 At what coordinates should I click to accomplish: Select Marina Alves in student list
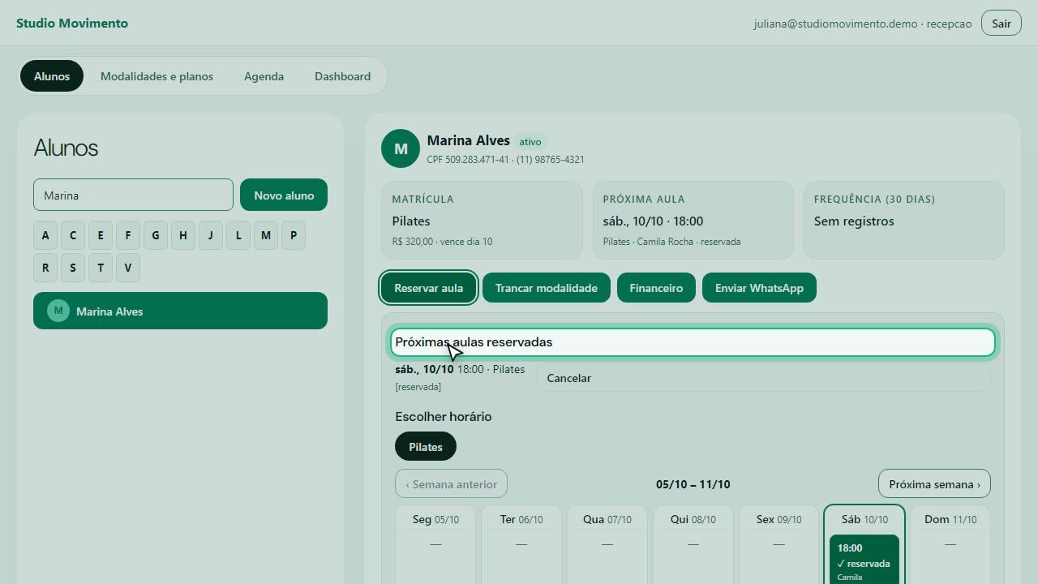[180, 311]
